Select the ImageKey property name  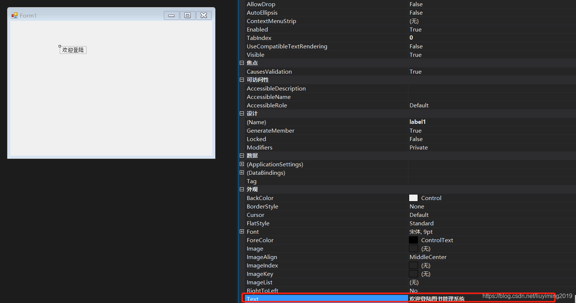[x=260, y=274]
